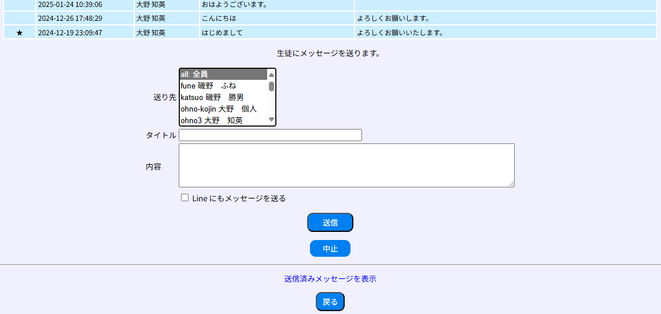Click the 'こんにちは' message title
661x314 pixels.
click(x=219, y=19)
